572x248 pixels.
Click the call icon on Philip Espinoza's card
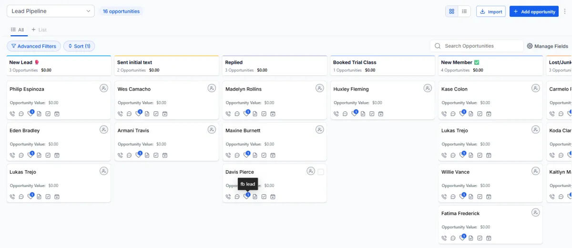click(12, 114)
